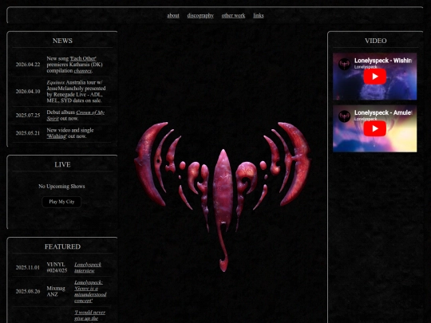Select the 2026.04.22 news date
The height and width of the screenshot is (323, 431).
click(28, 65)
